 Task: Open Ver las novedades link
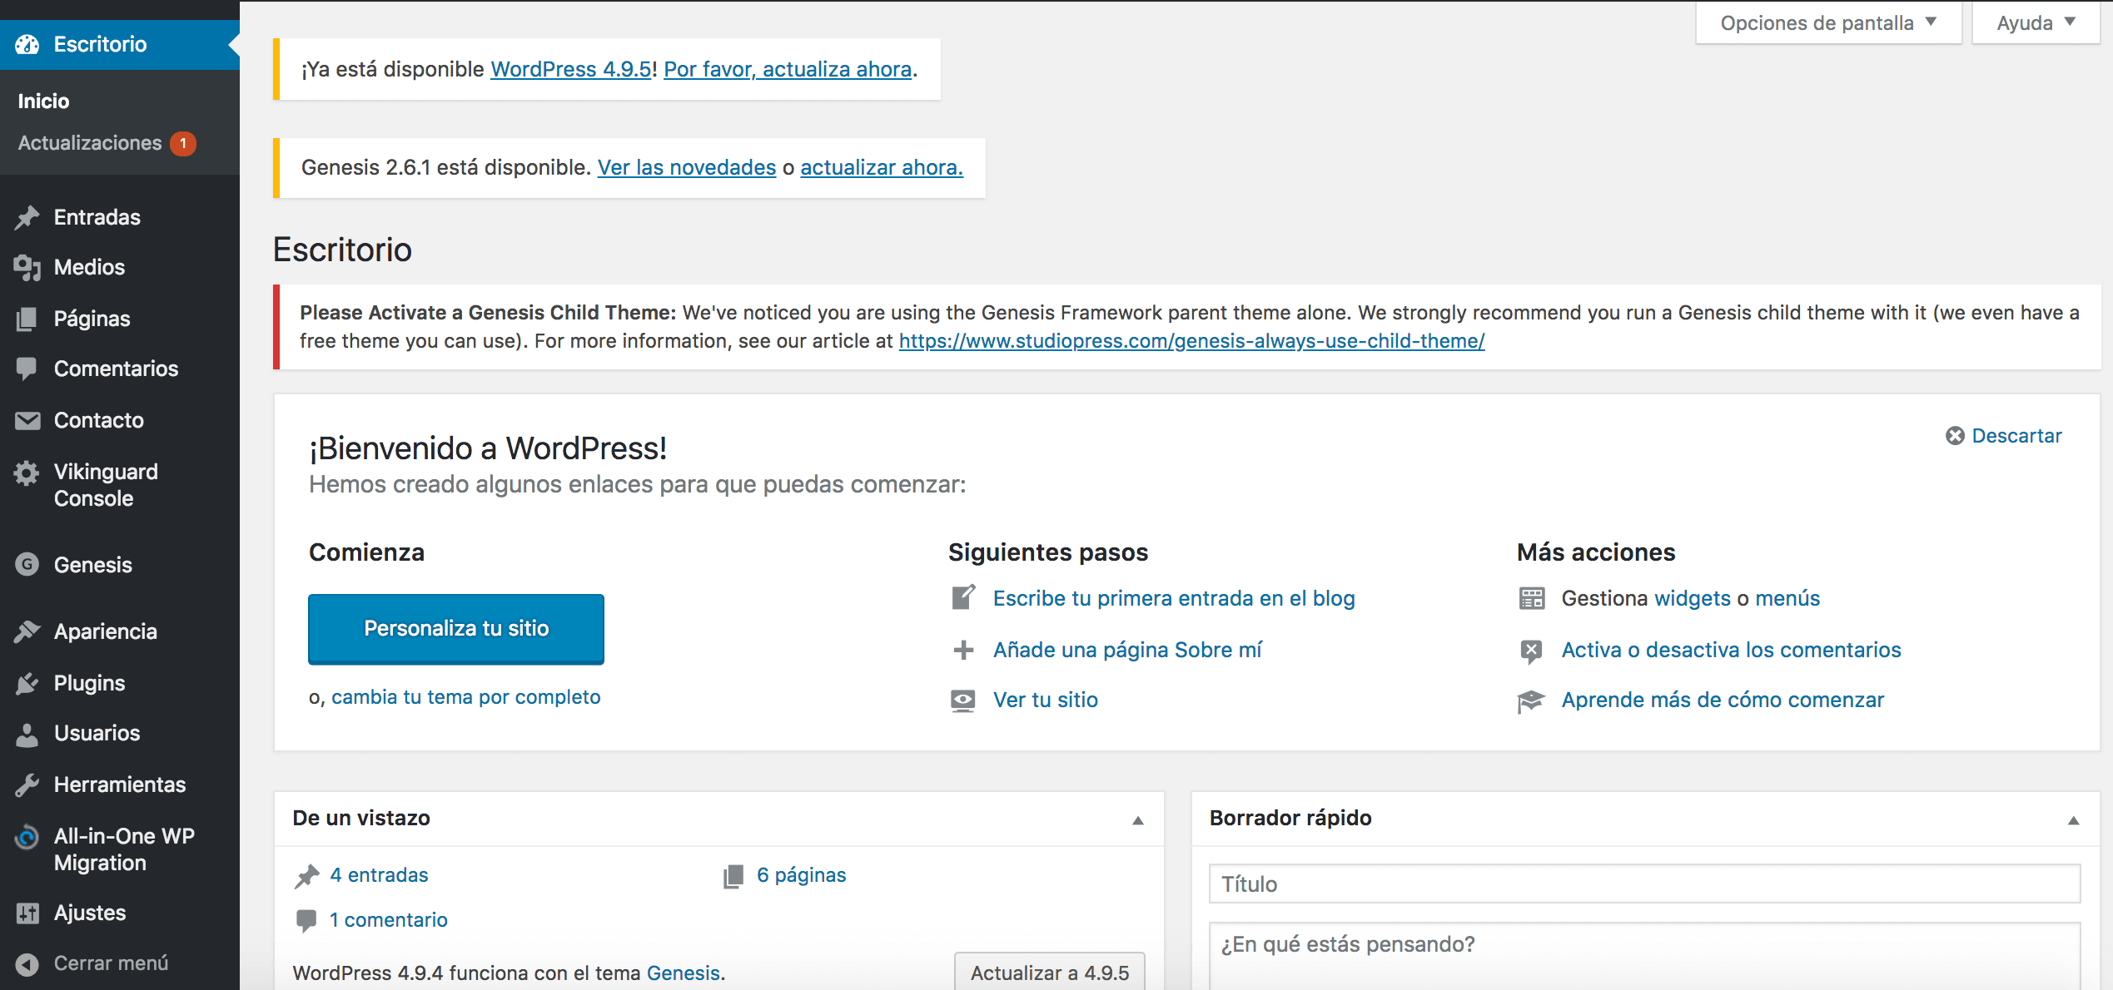tap(687, 167)
